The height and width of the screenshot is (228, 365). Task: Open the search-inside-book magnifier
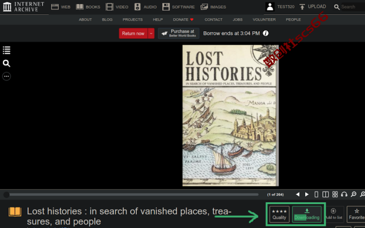pos(6,63)
